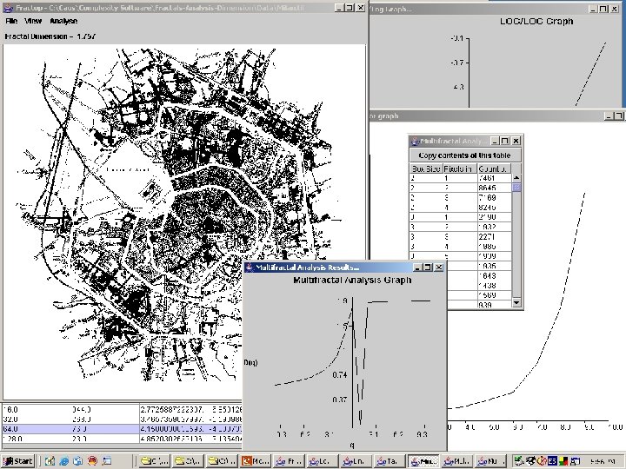Click the language indicator in system tray
This screenshot has width=626, height=469.
(550, 459)
